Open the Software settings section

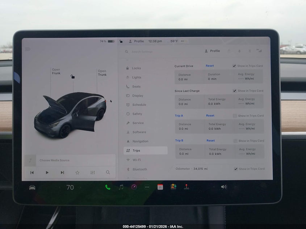click(139, 132)
